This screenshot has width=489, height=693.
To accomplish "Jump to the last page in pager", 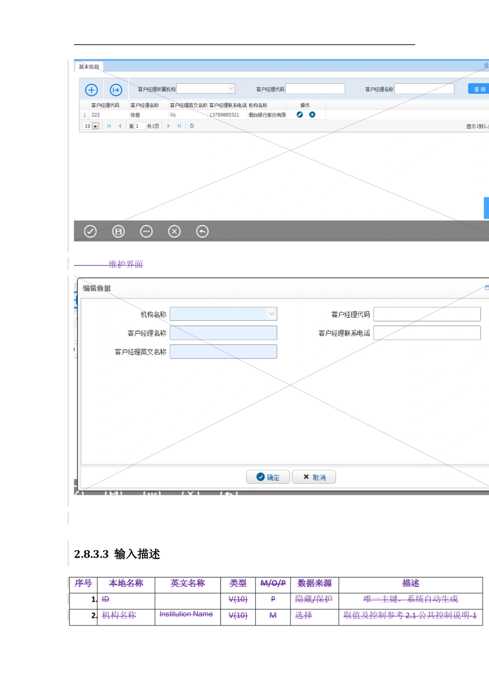I will [x=179, y=126].
